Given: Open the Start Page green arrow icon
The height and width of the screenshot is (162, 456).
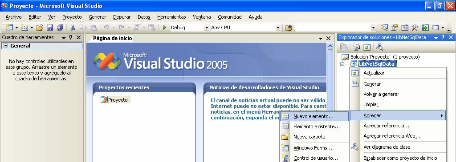Looking at the screenshot, I should [x=425, y=28].
